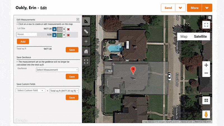Open the Send button dropdown arrow
Viewport: 224px width, 126px height.
pyautogui.click(x=180, y=8)
